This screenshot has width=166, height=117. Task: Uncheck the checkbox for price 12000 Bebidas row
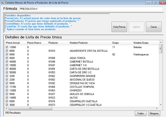pyautogui.click(x=7, y=47)
